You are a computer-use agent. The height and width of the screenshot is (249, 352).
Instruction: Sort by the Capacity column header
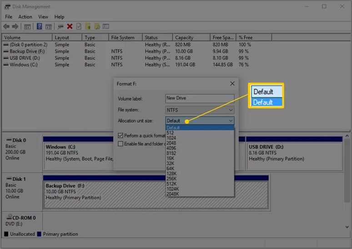(191, 37)
